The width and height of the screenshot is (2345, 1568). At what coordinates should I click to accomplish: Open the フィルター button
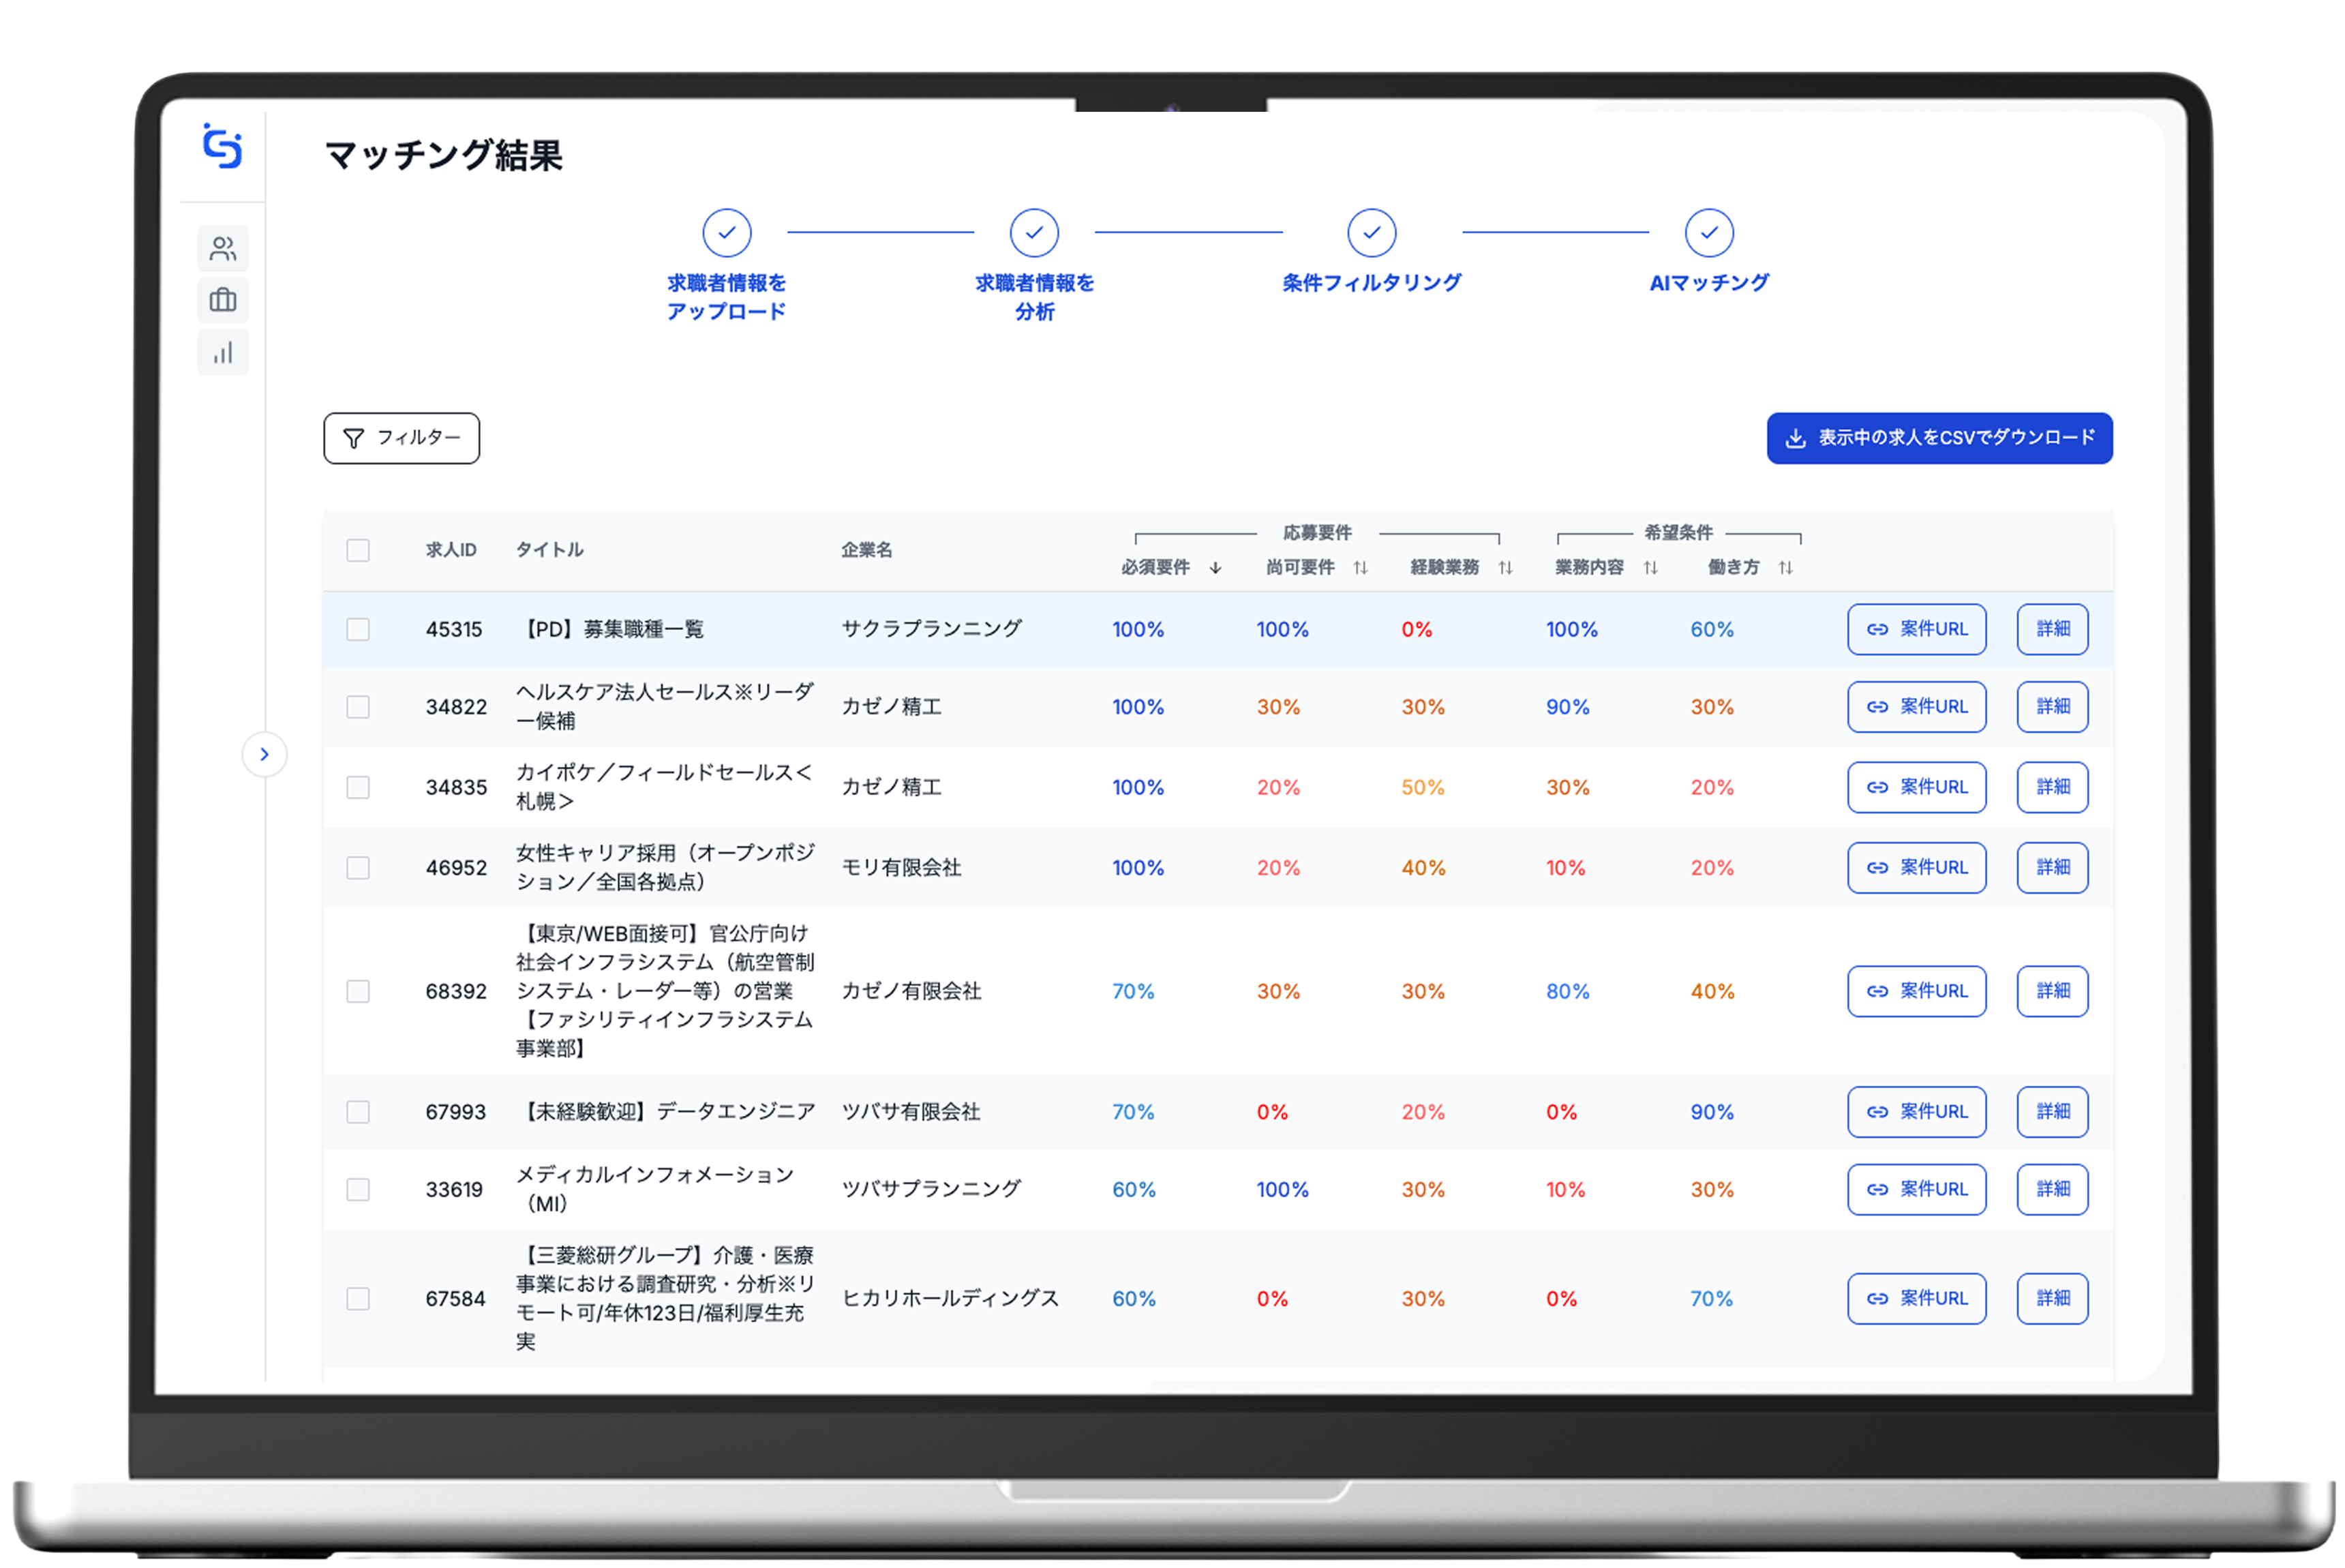click(x=401, y=438)
